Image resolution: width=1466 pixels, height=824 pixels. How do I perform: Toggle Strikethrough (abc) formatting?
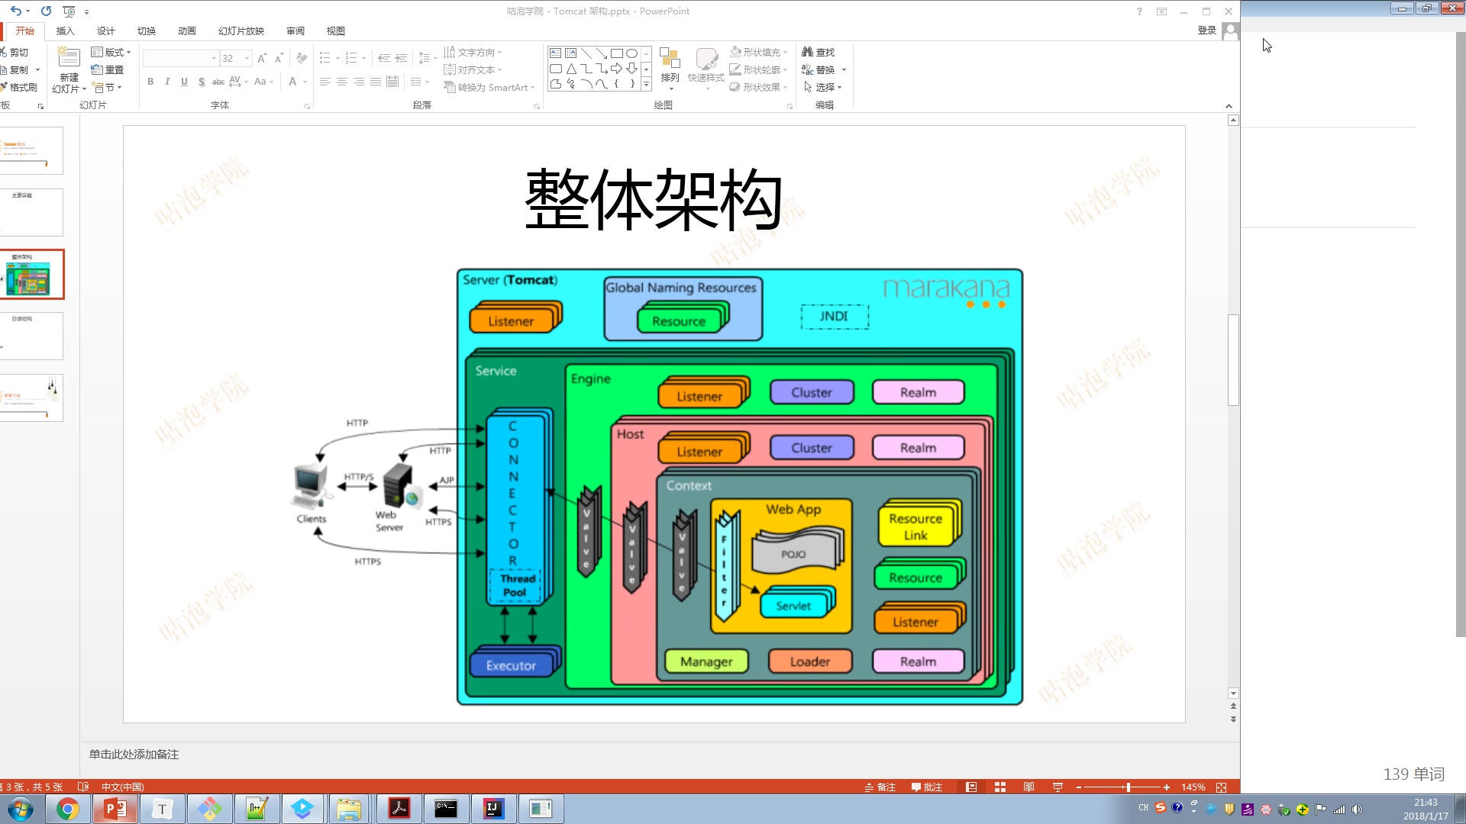click(218, 82)
